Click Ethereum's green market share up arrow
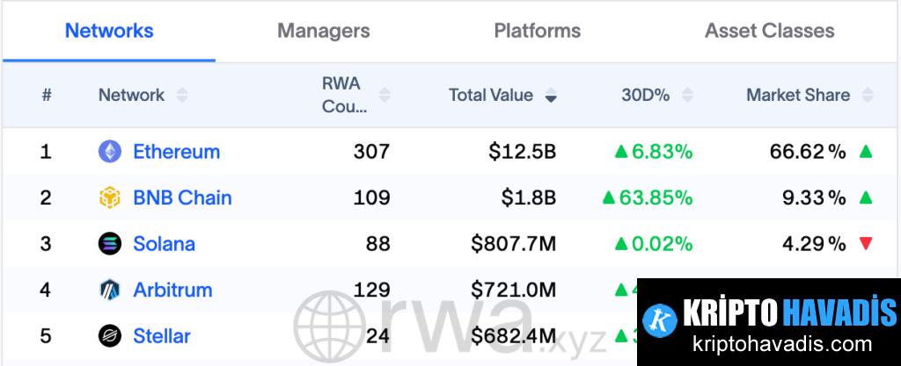 866,152
